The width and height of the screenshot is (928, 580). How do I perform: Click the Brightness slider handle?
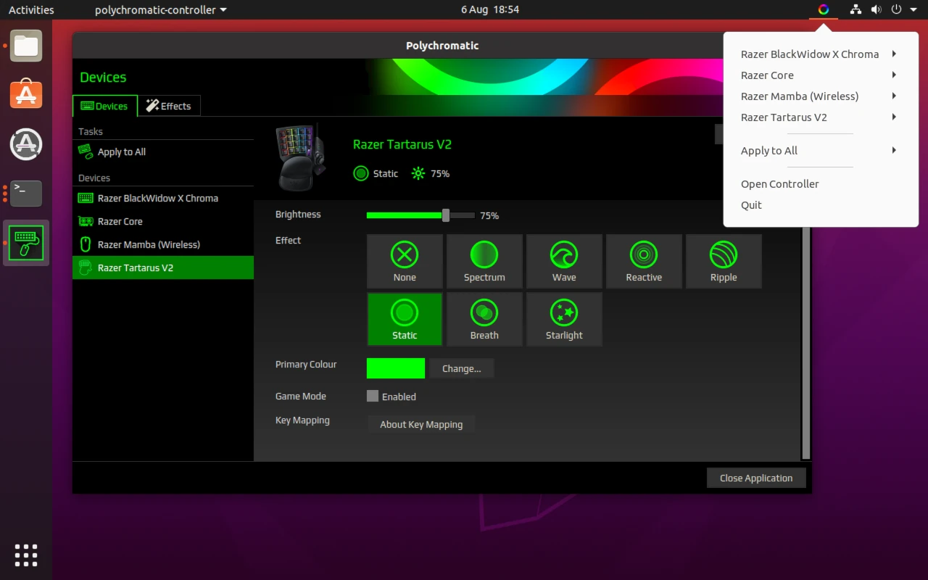(446, 215)
